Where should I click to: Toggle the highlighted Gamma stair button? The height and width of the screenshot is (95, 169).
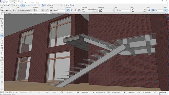[166, 10]
